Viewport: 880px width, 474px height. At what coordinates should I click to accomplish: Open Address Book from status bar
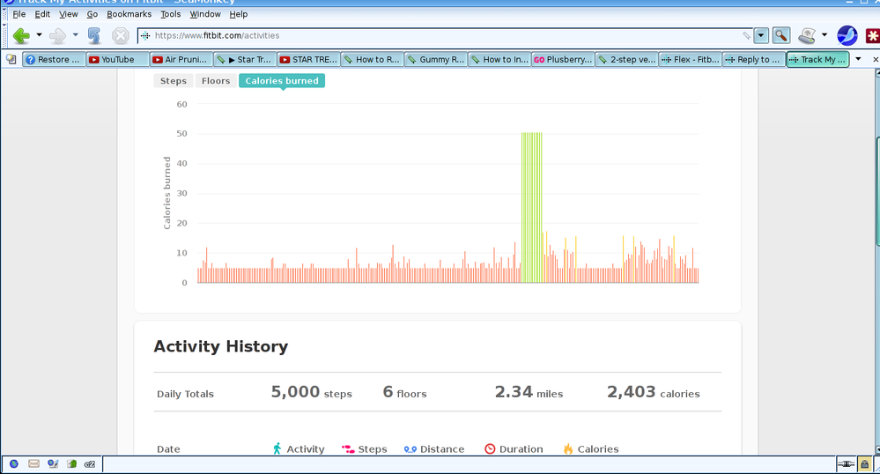[72, 464]
